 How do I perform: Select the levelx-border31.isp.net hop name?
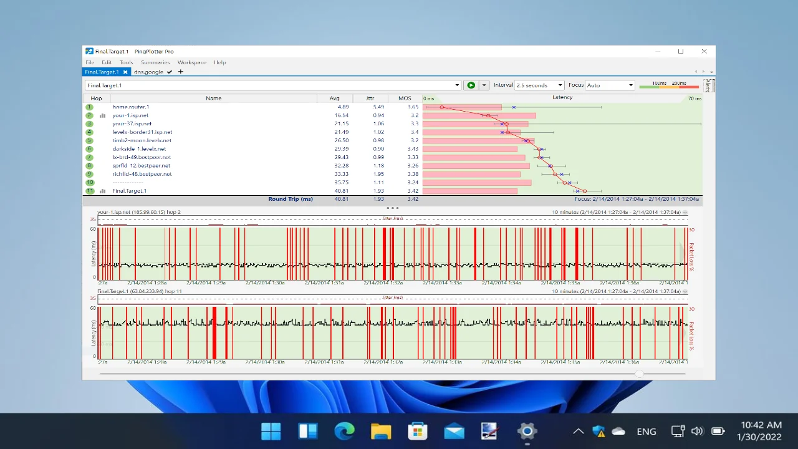(142, 132)
